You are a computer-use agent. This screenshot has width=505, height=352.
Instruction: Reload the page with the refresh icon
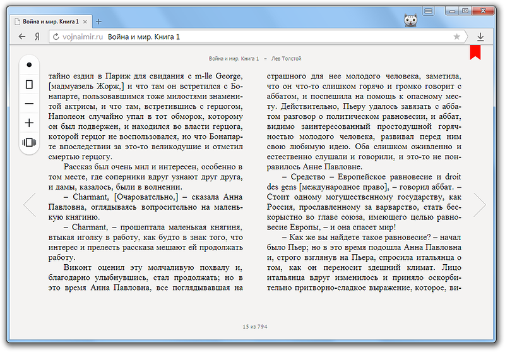tap(56, 37)
